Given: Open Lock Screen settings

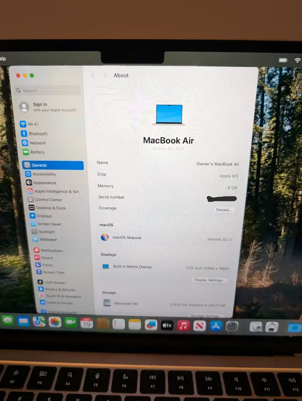Looking at the screenshot, I should 51,282.
